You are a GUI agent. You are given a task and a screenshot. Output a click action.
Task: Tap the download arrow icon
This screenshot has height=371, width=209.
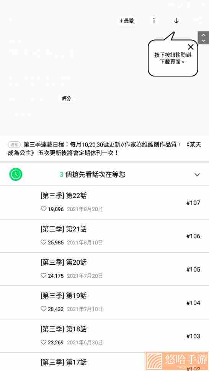tap(176, 21)
